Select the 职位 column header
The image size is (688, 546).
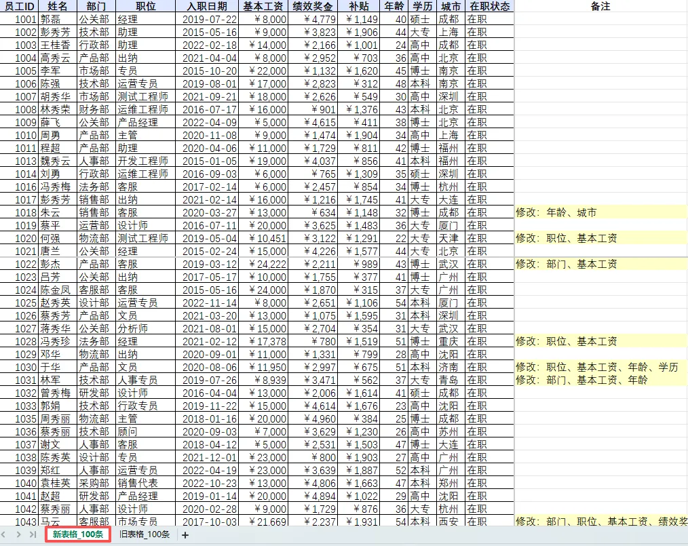coord(146,6)
